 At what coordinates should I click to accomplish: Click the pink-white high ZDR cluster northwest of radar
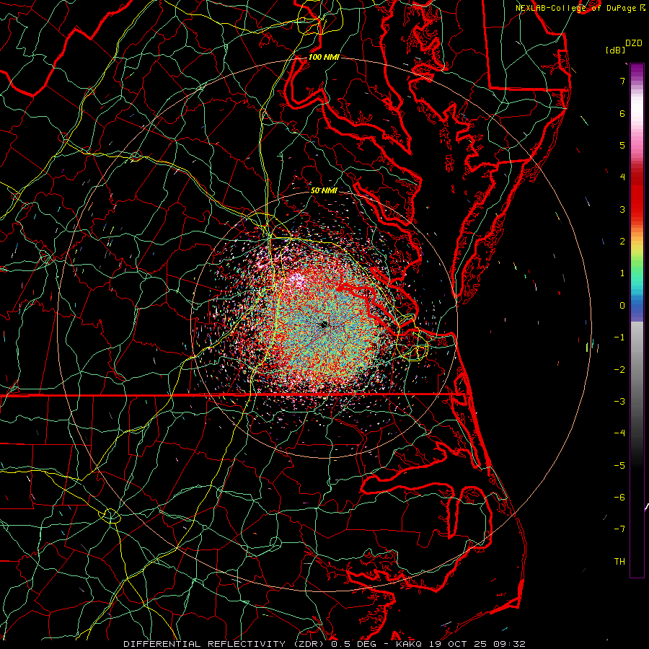coord(297,279)
